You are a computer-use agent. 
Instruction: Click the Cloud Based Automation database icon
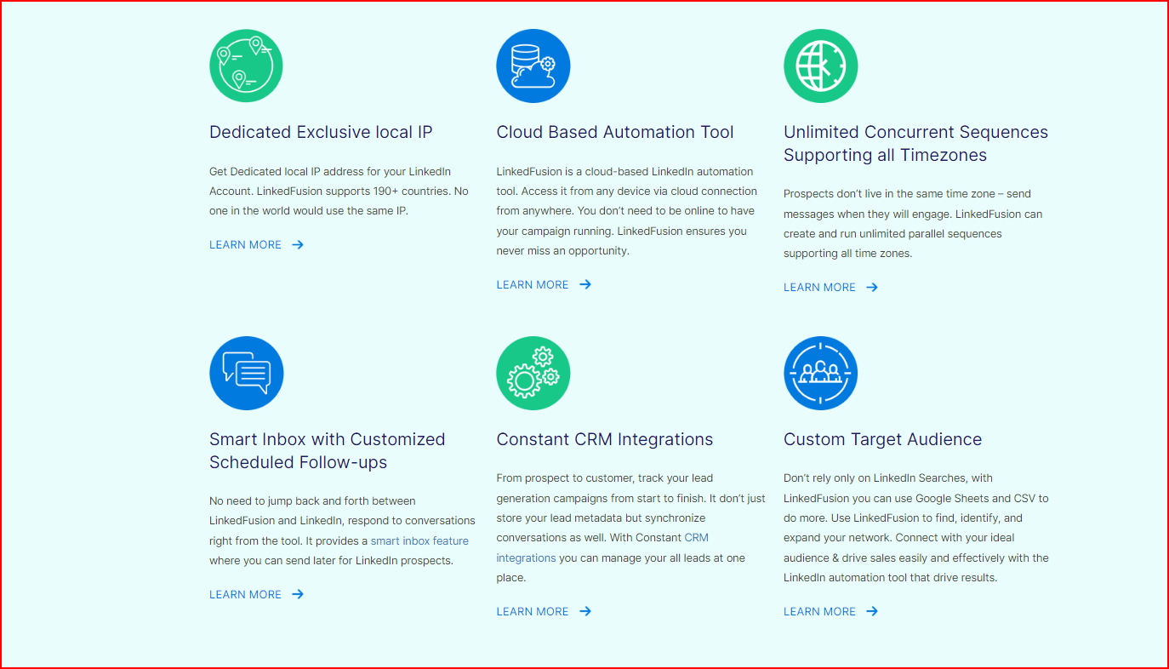533,66
